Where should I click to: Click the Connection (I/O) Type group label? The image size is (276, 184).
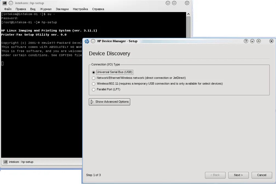pyautogui.click(x=106, y=64)
